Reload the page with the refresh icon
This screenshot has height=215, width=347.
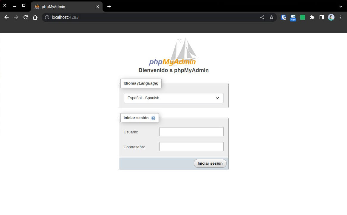[x=26, y=17]
